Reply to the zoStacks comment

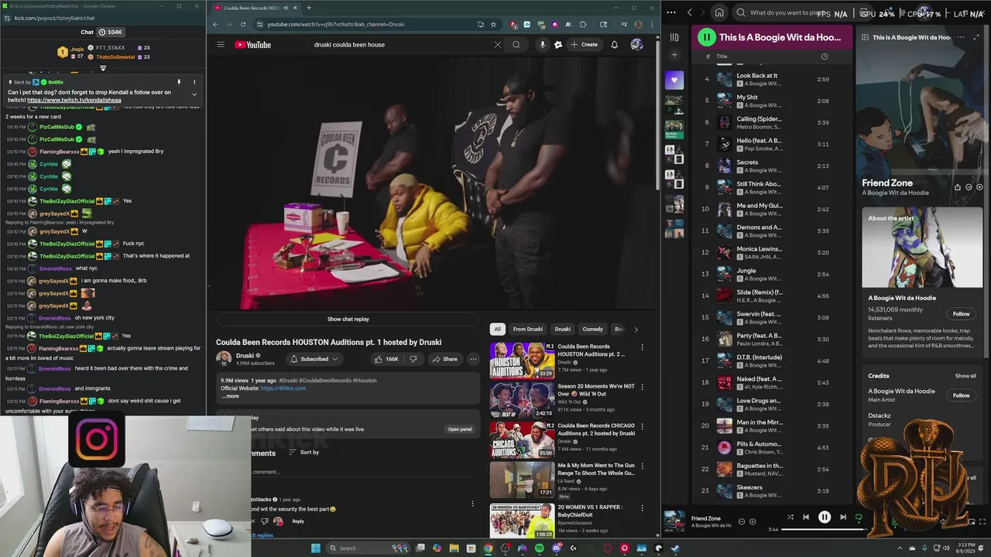tap(298, 521)
